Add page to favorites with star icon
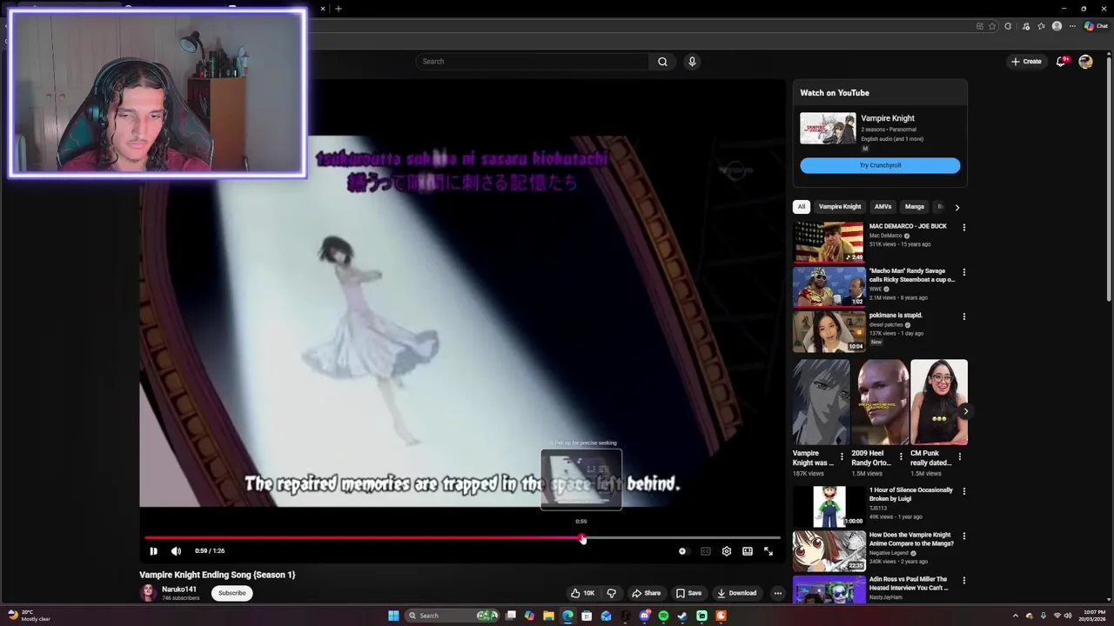Screen dimensions: 1114x626 [993, 26]
